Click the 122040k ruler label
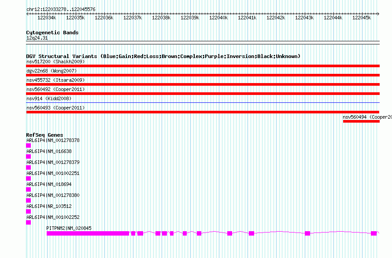Image resolution: width=392 pixels, height=258 pixels. [218, 18]
